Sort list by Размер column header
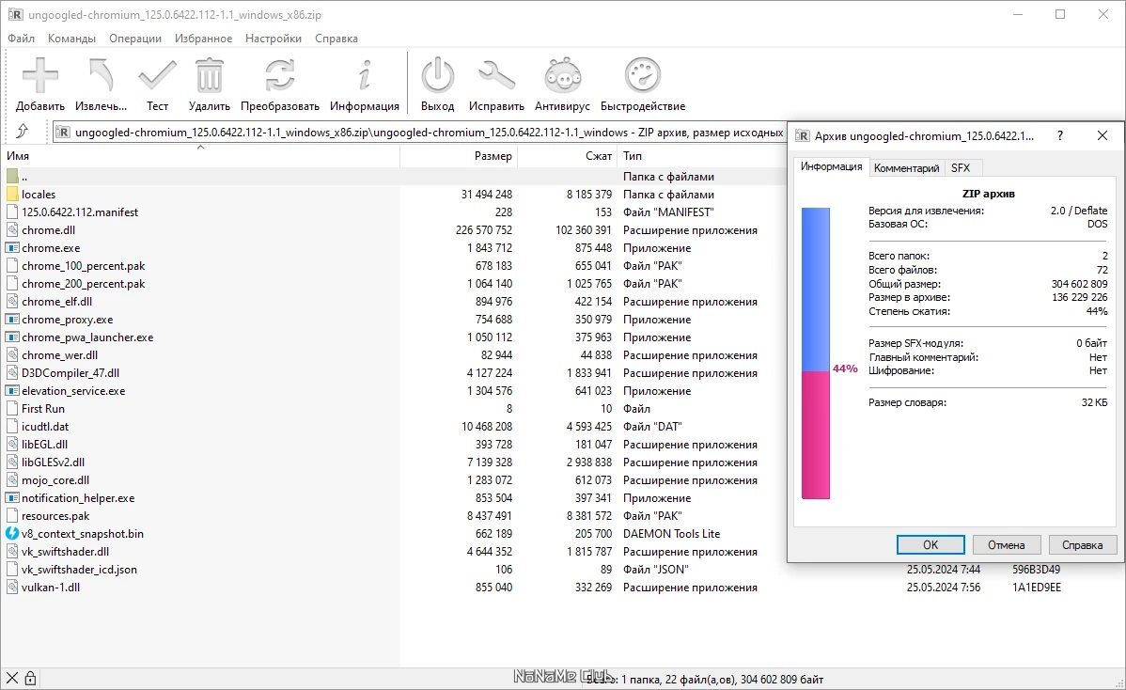Screen dimensions: 1126x690 tap(459, 155)
